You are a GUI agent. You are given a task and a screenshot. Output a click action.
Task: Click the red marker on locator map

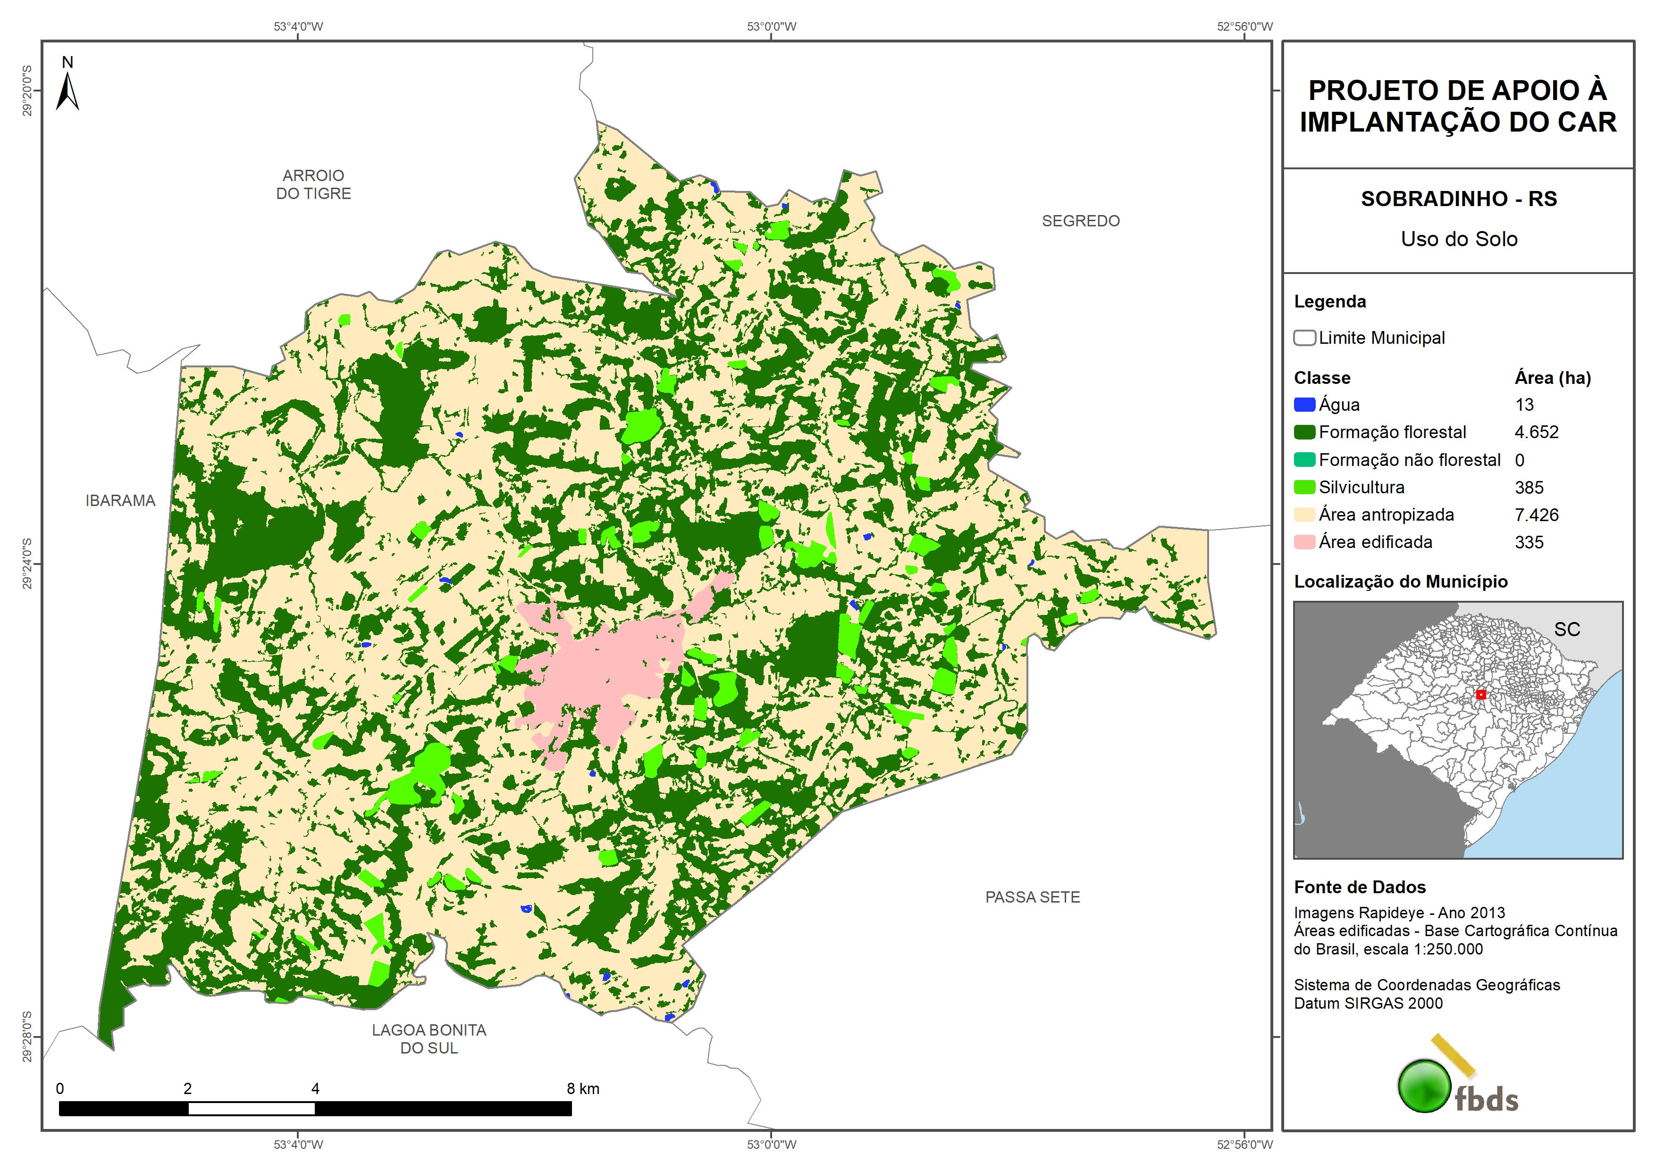point(1481,694)
